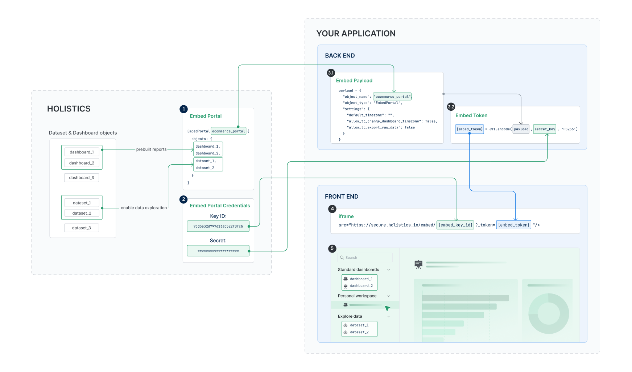632x372 pixels.
Task: Click the "EmbedPortal" object_type value in payload
Action: [x=387, y=103]
